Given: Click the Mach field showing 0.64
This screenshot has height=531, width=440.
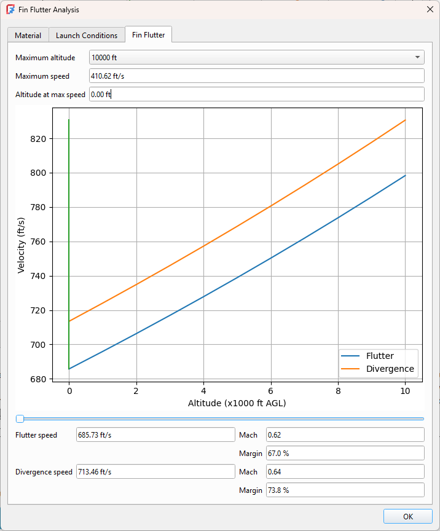Looking at the screenshot, I should (x=345, y=472).
